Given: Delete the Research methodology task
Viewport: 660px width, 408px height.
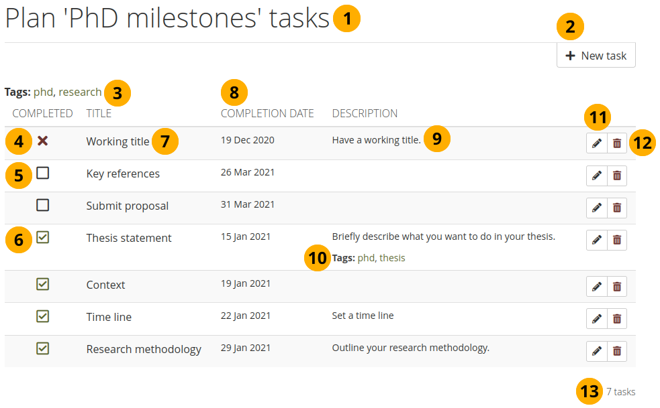Looking at the screenshot, I should (x=617, y=350).
